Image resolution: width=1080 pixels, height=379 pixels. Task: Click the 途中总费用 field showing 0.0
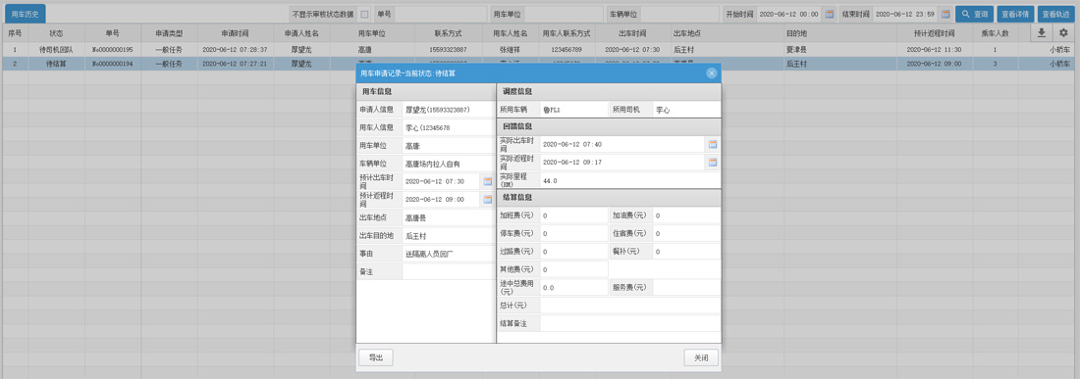tap(573, 287)
